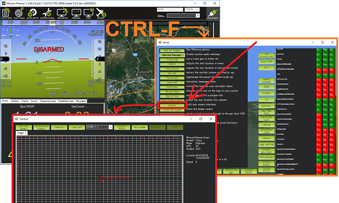Click Mission Planner title bar app icon
This screenshot has width=339, height=203.
click(x=3, y=3)
